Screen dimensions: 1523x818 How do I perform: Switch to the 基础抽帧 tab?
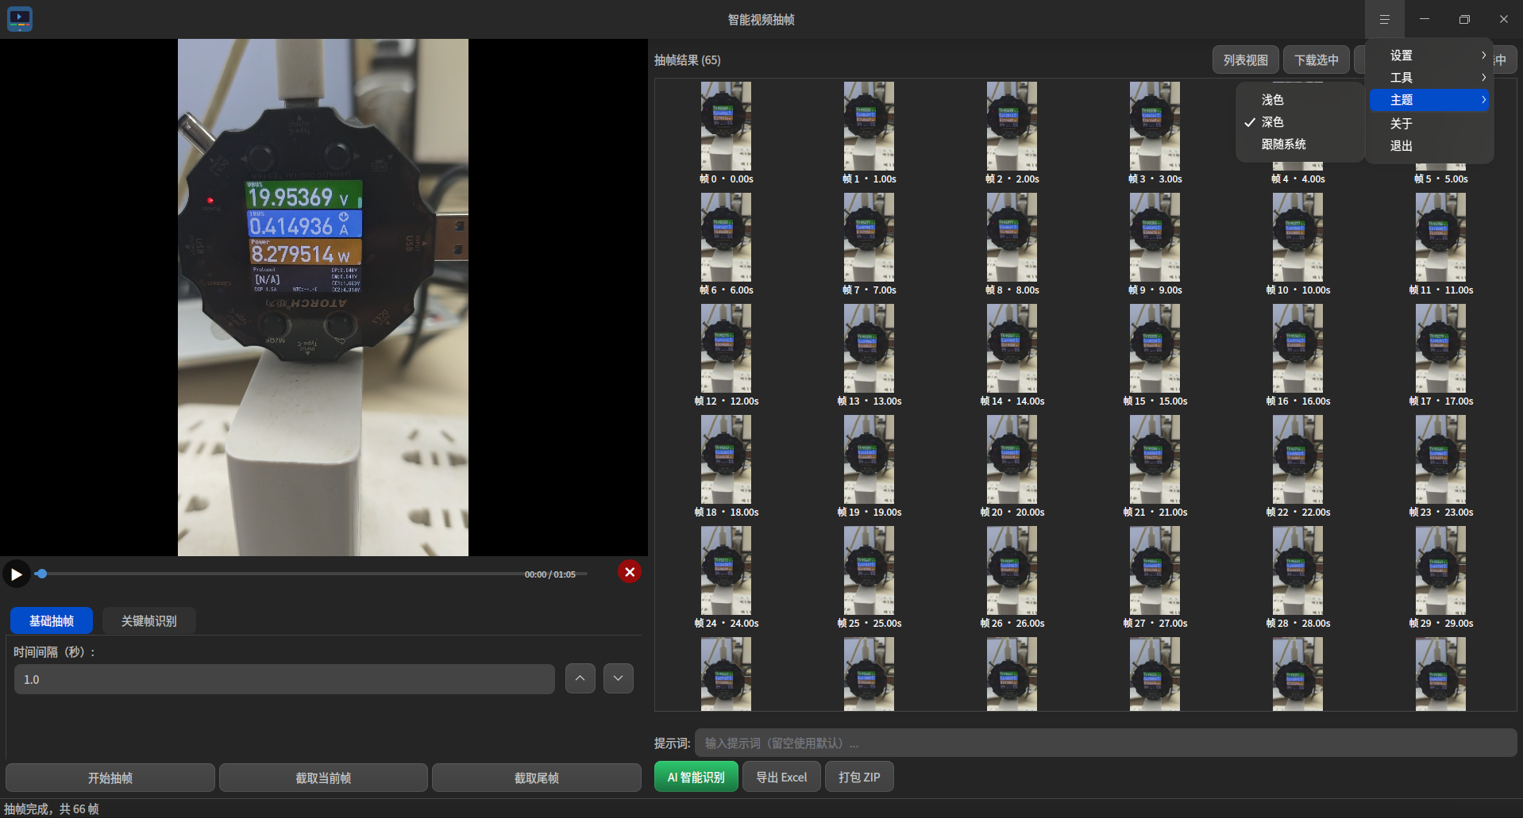click(52, 620)
